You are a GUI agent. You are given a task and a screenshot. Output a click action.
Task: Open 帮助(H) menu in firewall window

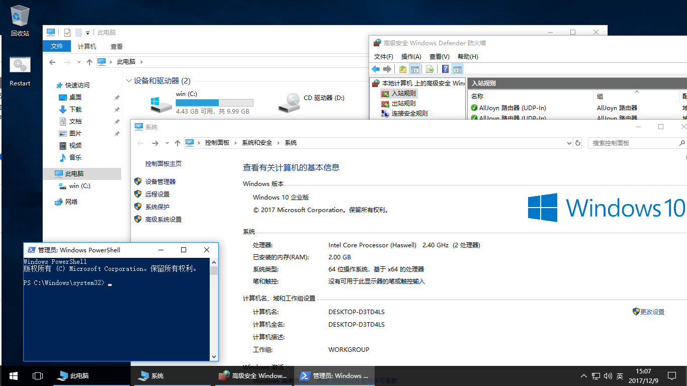click(x=468, y=56)
